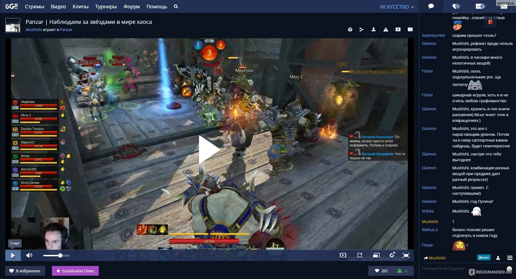The image size is (516, 279).
Task: Toggle the split layout icon above player
Action: [410, 29]
